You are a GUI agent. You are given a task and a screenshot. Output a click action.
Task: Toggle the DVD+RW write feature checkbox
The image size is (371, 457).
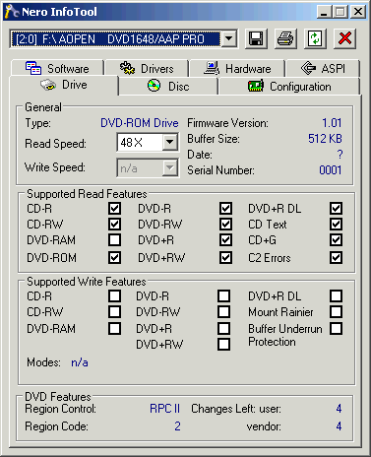pyautogui.click(x=223, y=345)
